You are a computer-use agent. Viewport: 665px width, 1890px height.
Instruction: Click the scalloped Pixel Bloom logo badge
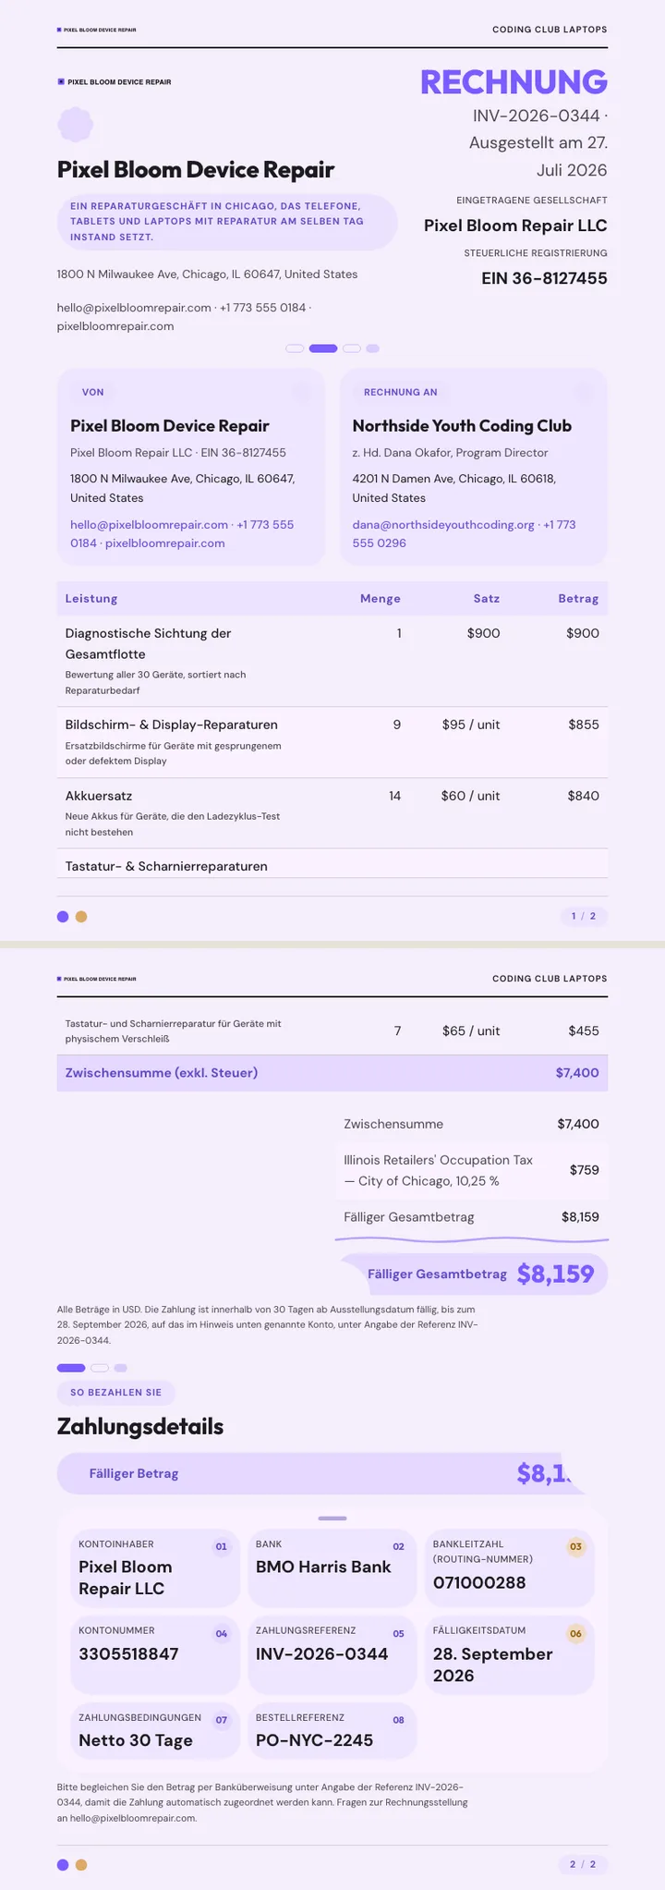(75, 125)
